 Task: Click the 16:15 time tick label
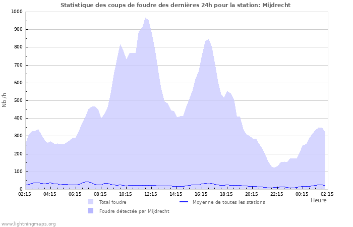pos(201,193)
